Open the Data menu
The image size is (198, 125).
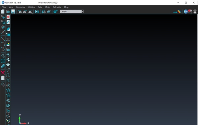[40, 7]
